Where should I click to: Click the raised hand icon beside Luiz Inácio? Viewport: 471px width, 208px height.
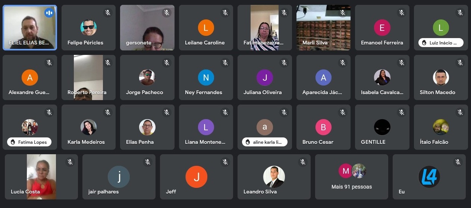424,43
